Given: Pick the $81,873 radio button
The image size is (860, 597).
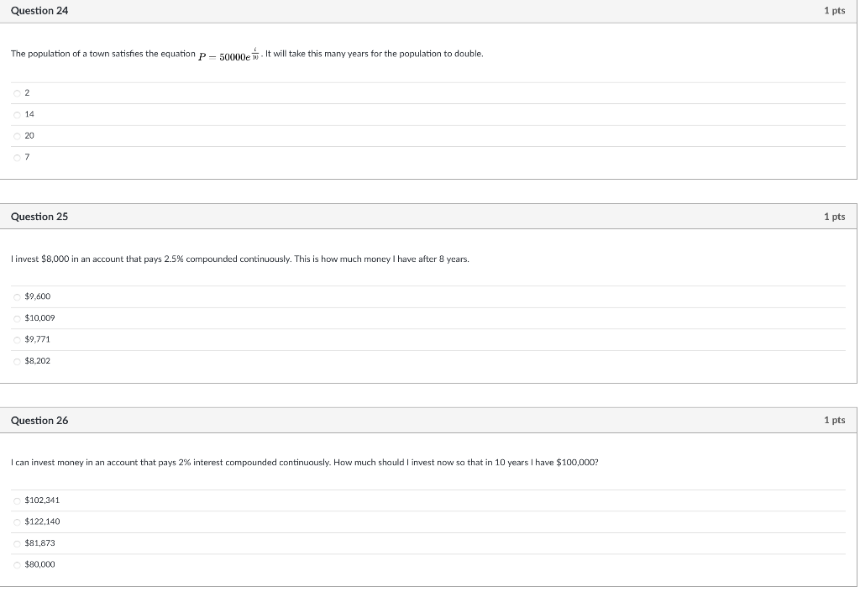Looking at the screenshot, I should coord(17,544).
